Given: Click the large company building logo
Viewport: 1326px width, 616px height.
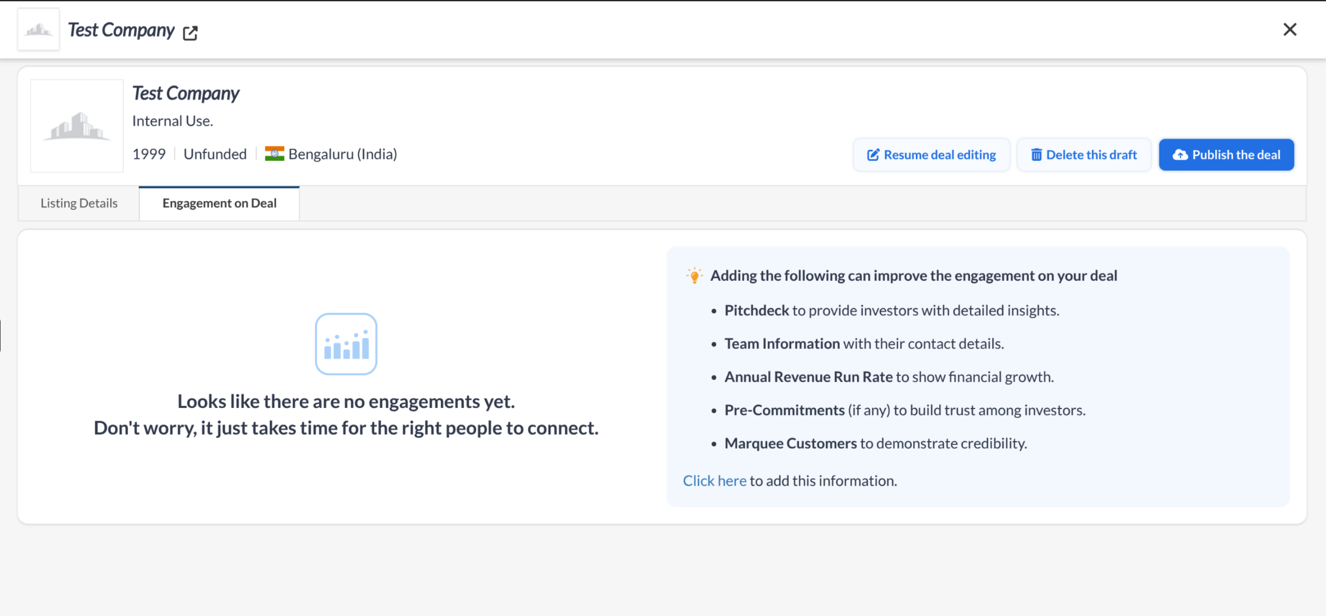Looking at the screenshot, I should click(x=76, y=126).
